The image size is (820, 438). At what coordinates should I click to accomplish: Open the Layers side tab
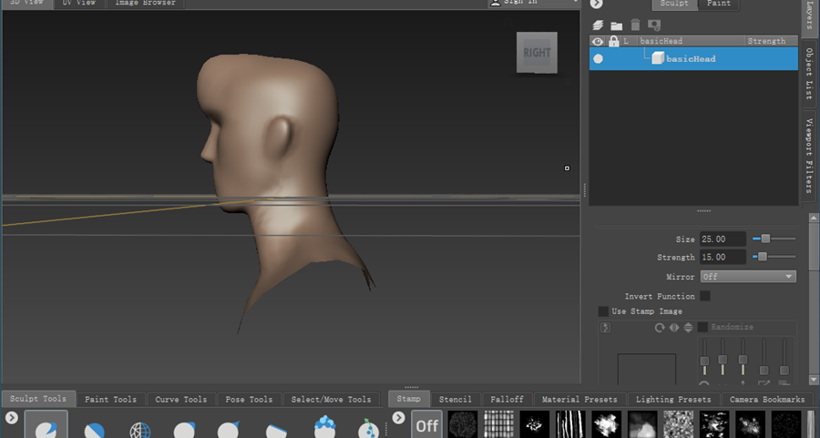point(809,17)
